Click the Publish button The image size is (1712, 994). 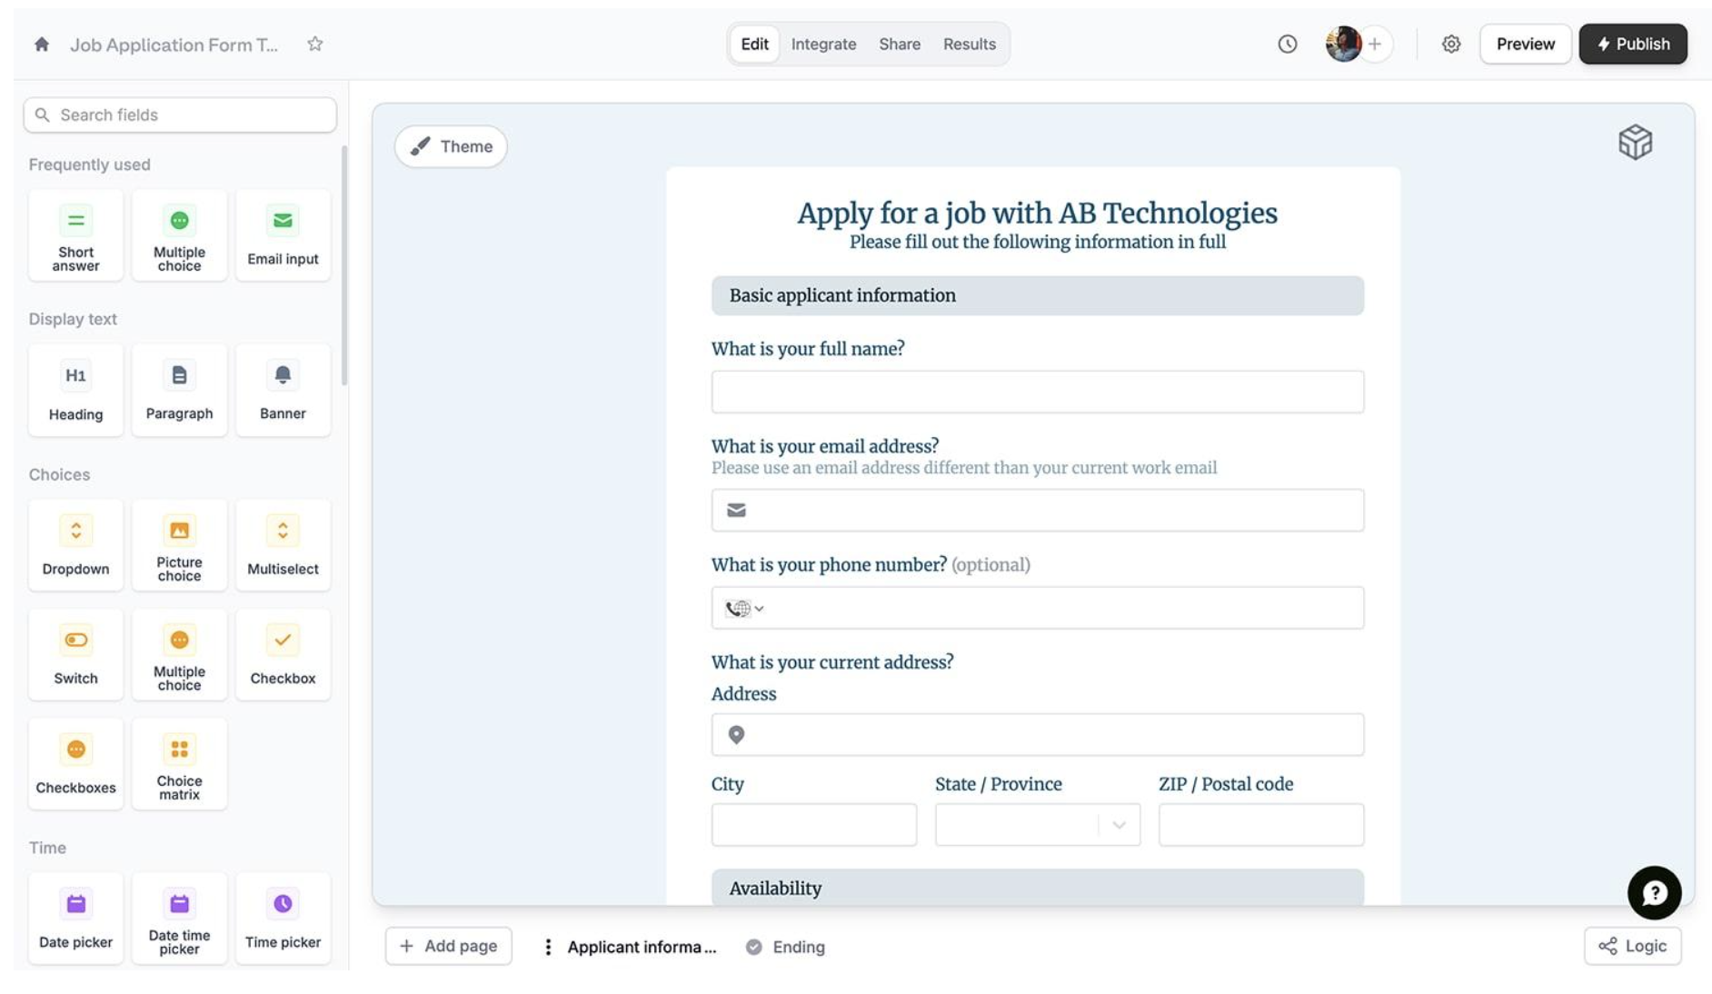coord(1632,44)
